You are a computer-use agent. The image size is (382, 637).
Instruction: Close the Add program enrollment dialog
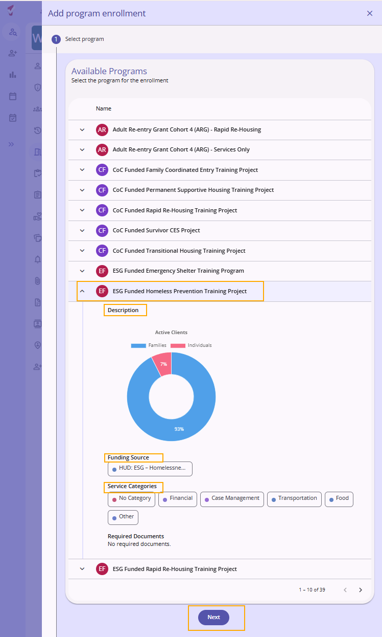tap(370, 13)
